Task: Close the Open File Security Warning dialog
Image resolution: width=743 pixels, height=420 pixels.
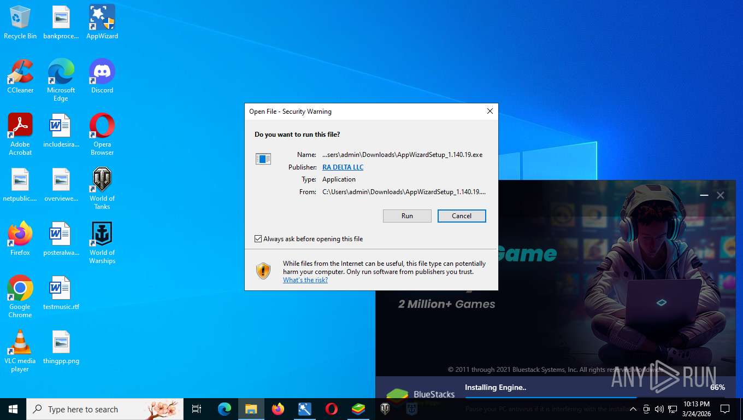Action: coord(490,111)
